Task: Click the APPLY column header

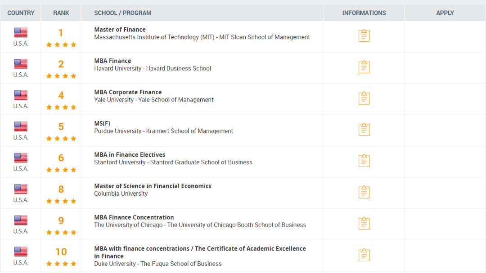Action: [445, 13]
